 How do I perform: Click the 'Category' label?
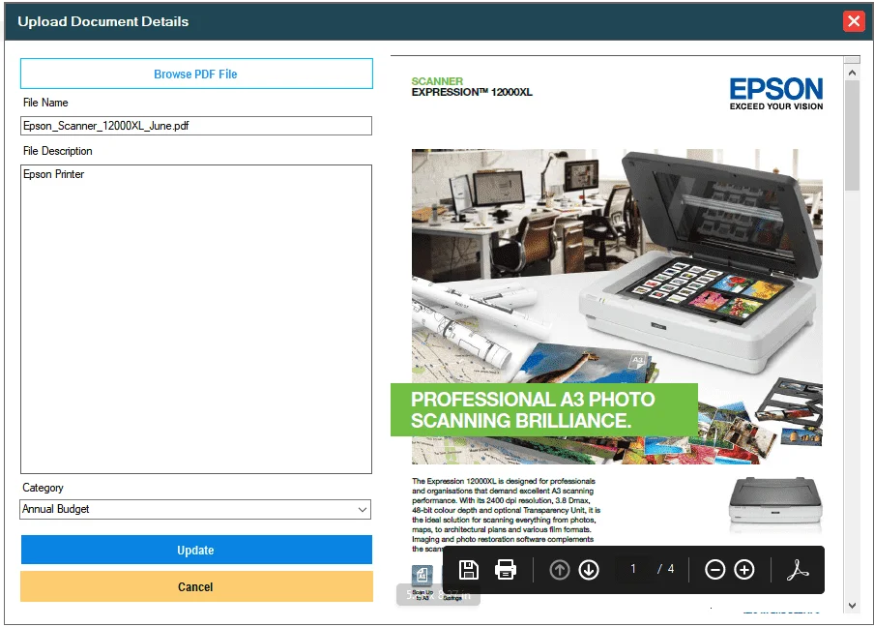point(43,488)
